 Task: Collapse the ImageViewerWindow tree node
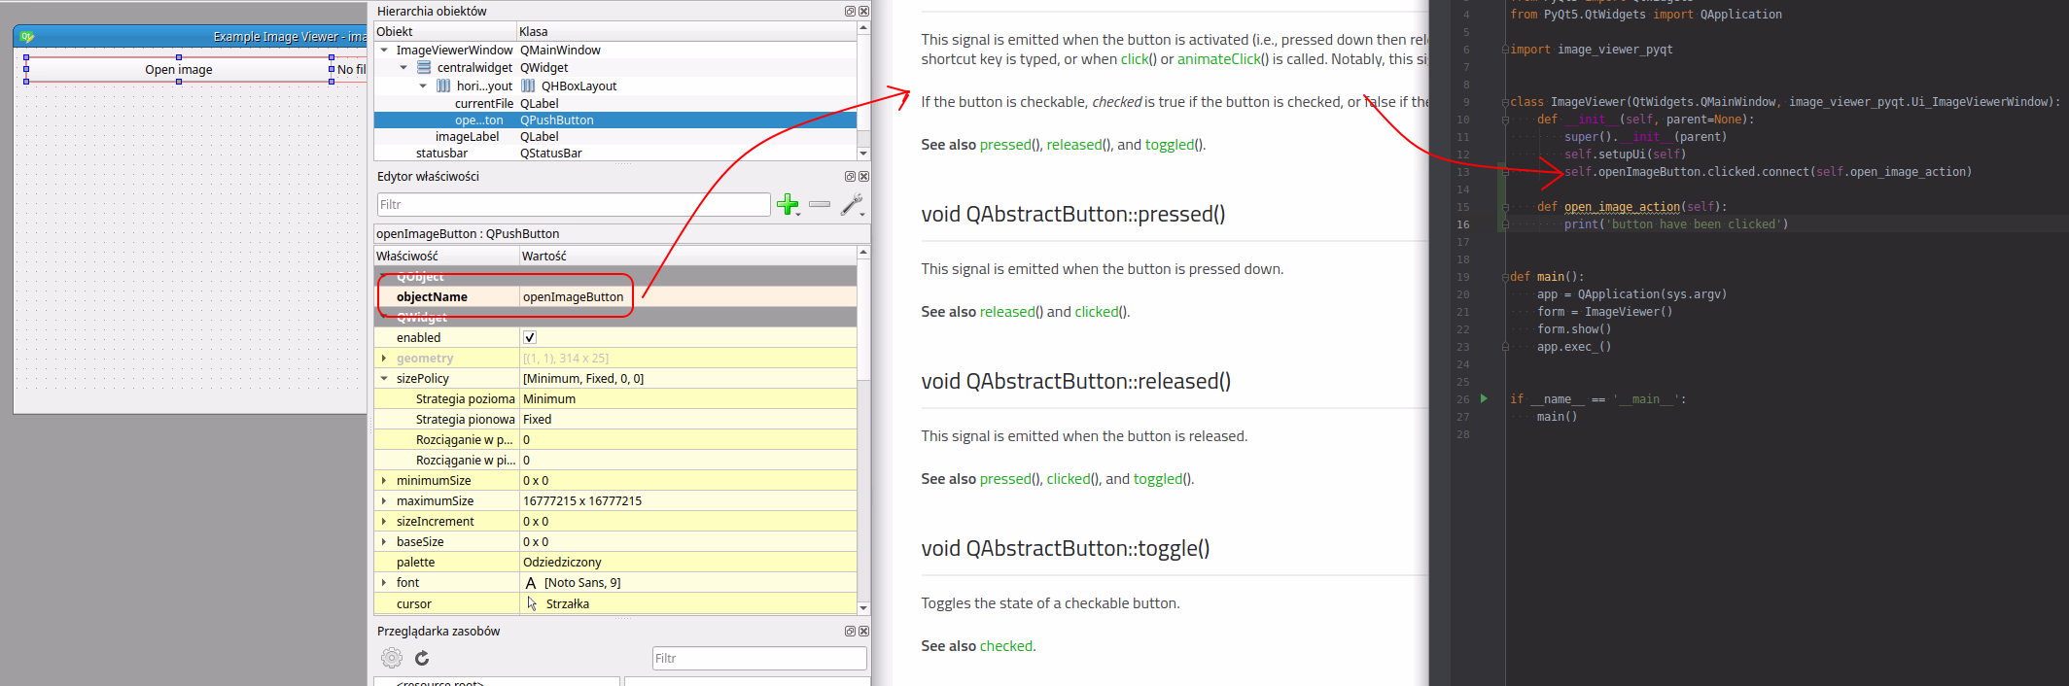coord(384,50)
